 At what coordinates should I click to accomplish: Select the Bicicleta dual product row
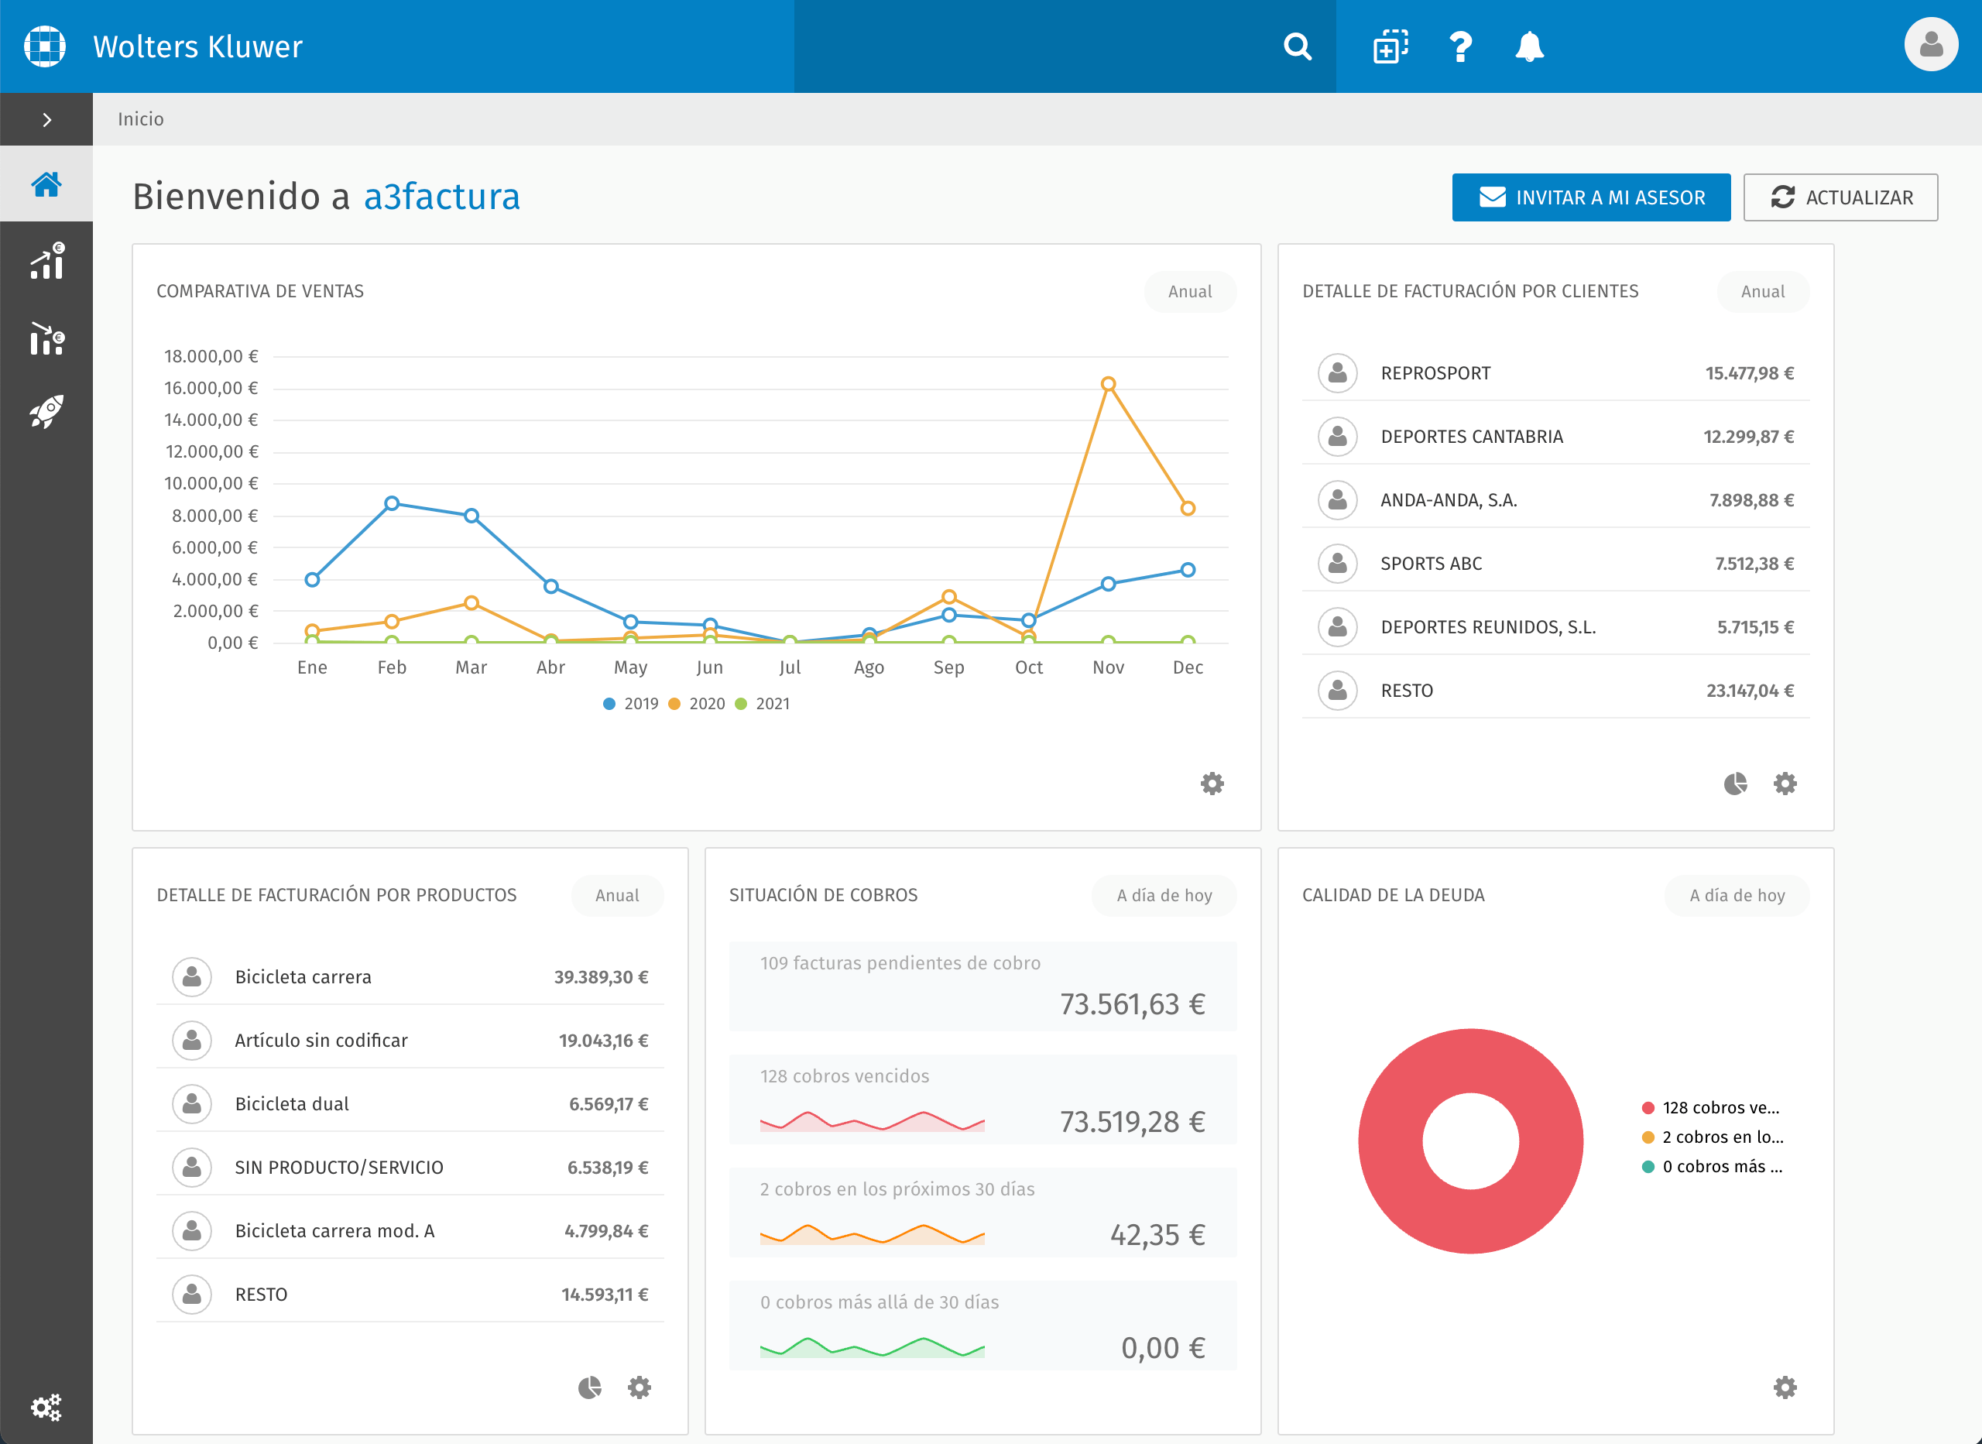click(x=410, y=1104)
